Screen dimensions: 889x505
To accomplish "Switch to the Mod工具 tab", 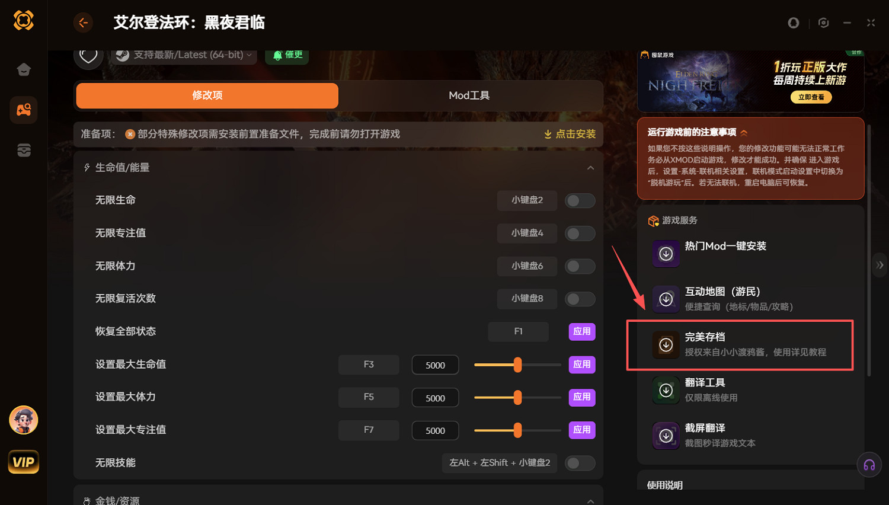I will tap(469, 95).
